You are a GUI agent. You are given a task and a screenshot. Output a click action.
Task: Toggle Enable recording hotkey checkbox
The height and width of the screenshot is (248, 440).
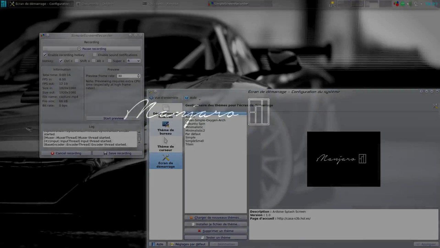[x=45, y=55]
